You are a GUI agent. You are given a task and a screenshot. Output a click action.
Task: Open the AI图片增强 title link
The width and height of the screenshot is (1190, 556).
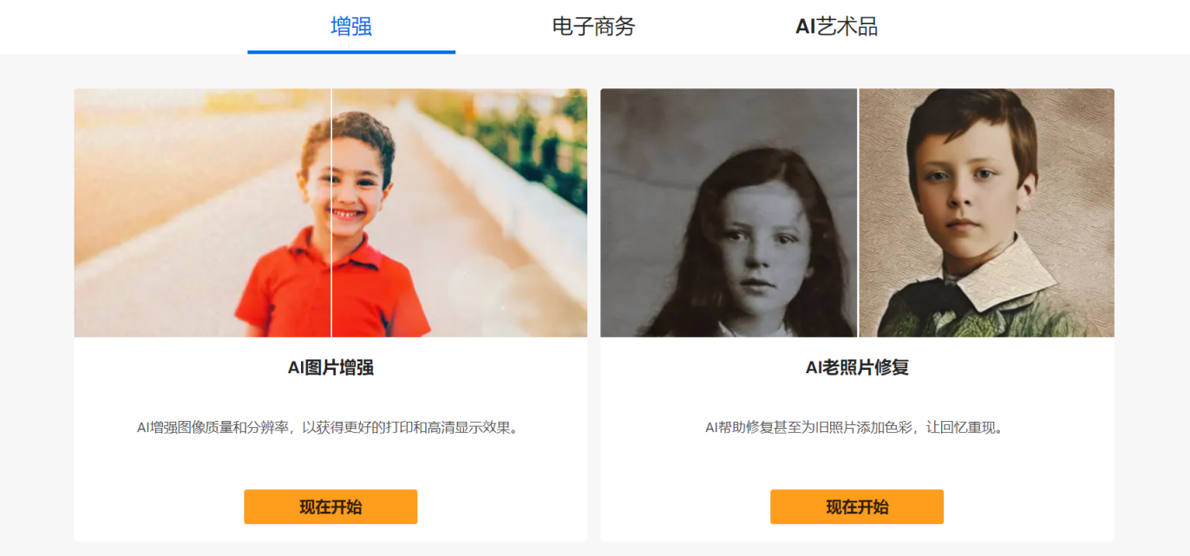[x=330, y=367]
